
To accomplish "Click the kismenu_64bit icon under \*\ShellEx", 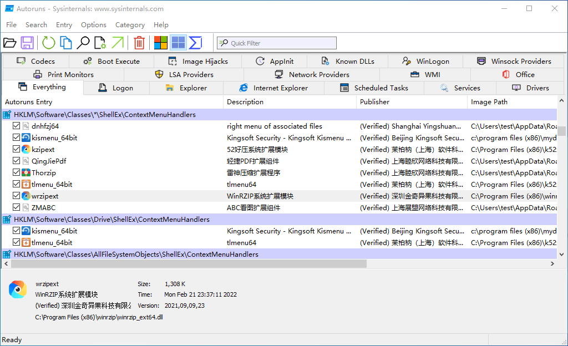I will tap(26, 138).
